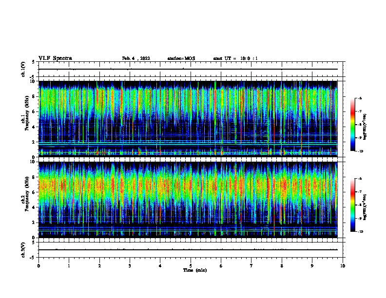Click the ch.2 spectrogram colorbar
Viewport: 386px width, 298px height.
pos(353,205)
